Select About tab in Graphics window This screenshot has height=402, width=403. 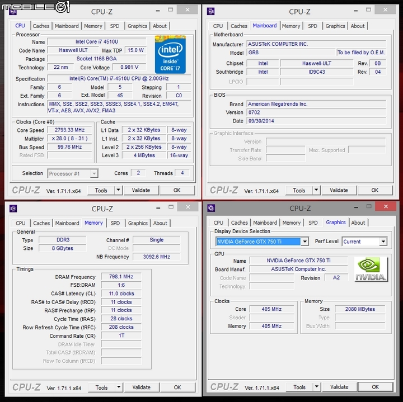[x=358, y=223]
